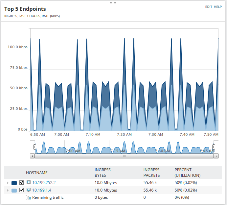
Task: Open the EDIT link
Action: (209, 7)
